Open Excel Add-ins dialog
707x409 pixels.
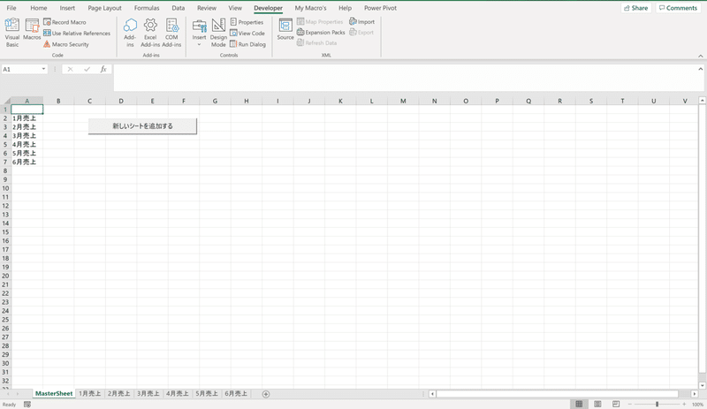[150, 33]
